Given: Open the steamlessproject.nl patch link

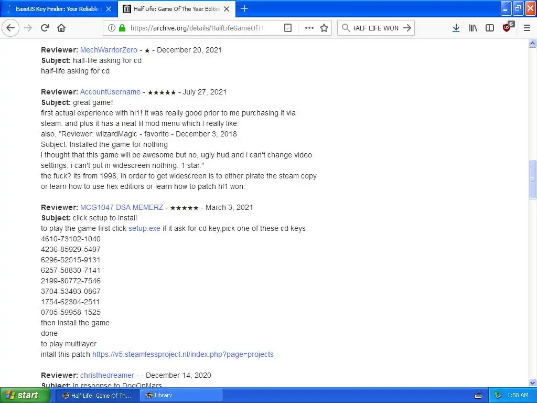Looking at the screenshot, I should [x=183, y=354].
